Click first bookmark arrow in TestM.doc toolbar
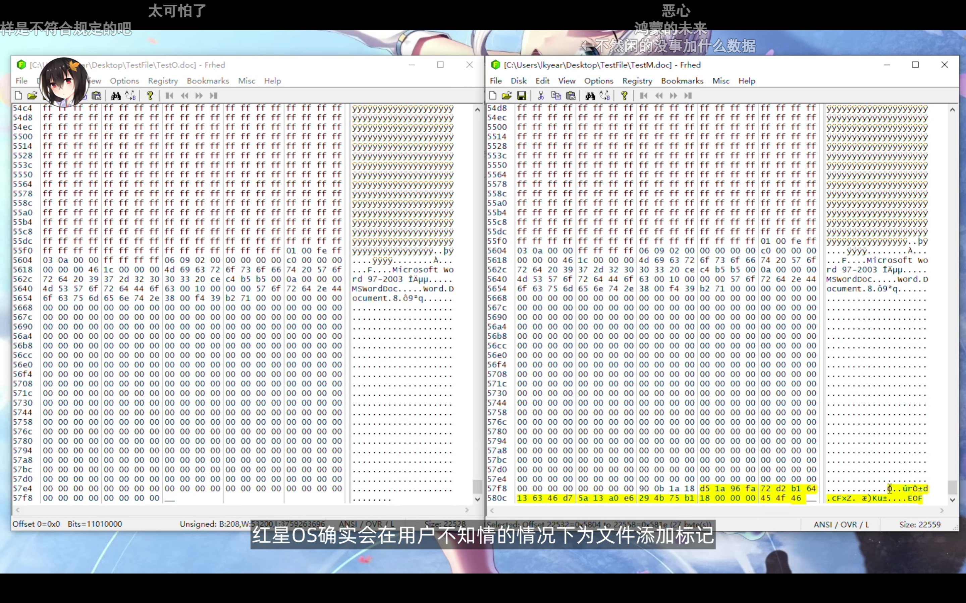 click(643, 96)
